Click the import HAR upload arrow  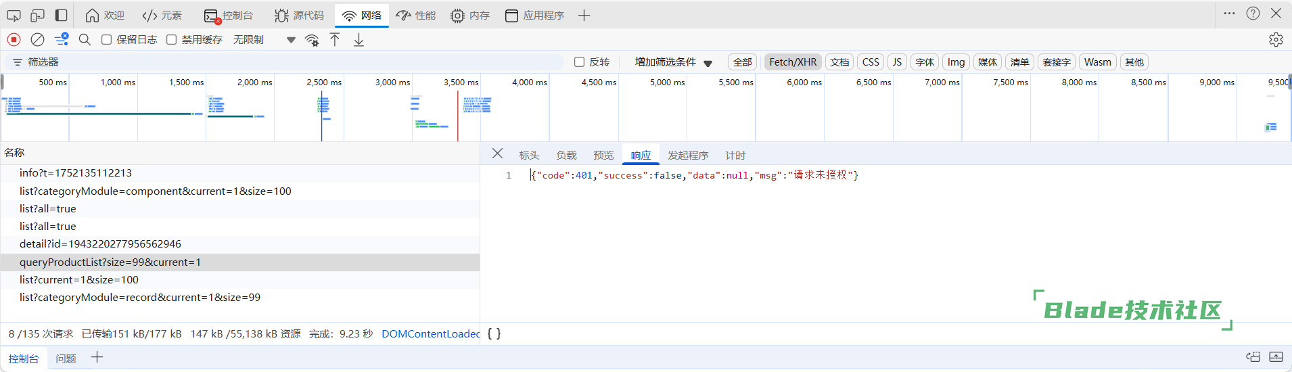pos(335,40)
